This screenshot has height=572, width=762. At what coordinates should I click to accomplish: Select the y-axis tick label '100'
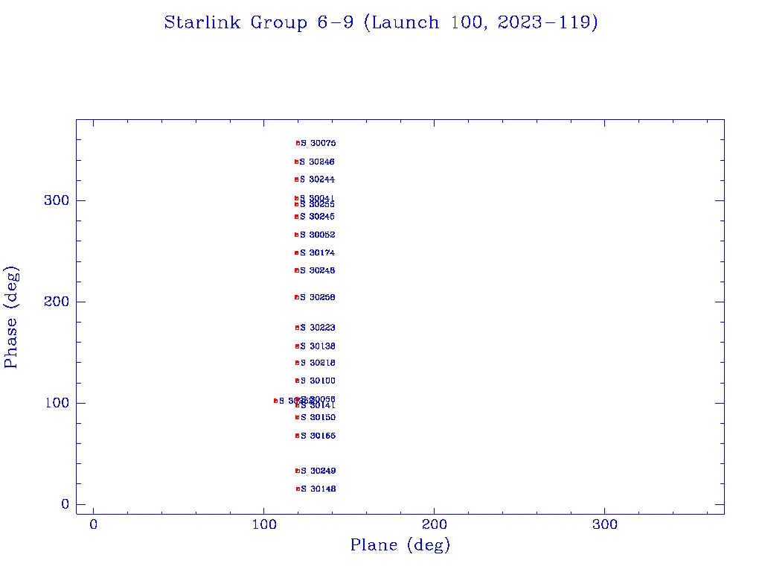pyautogui.click(x=57, y=403)
